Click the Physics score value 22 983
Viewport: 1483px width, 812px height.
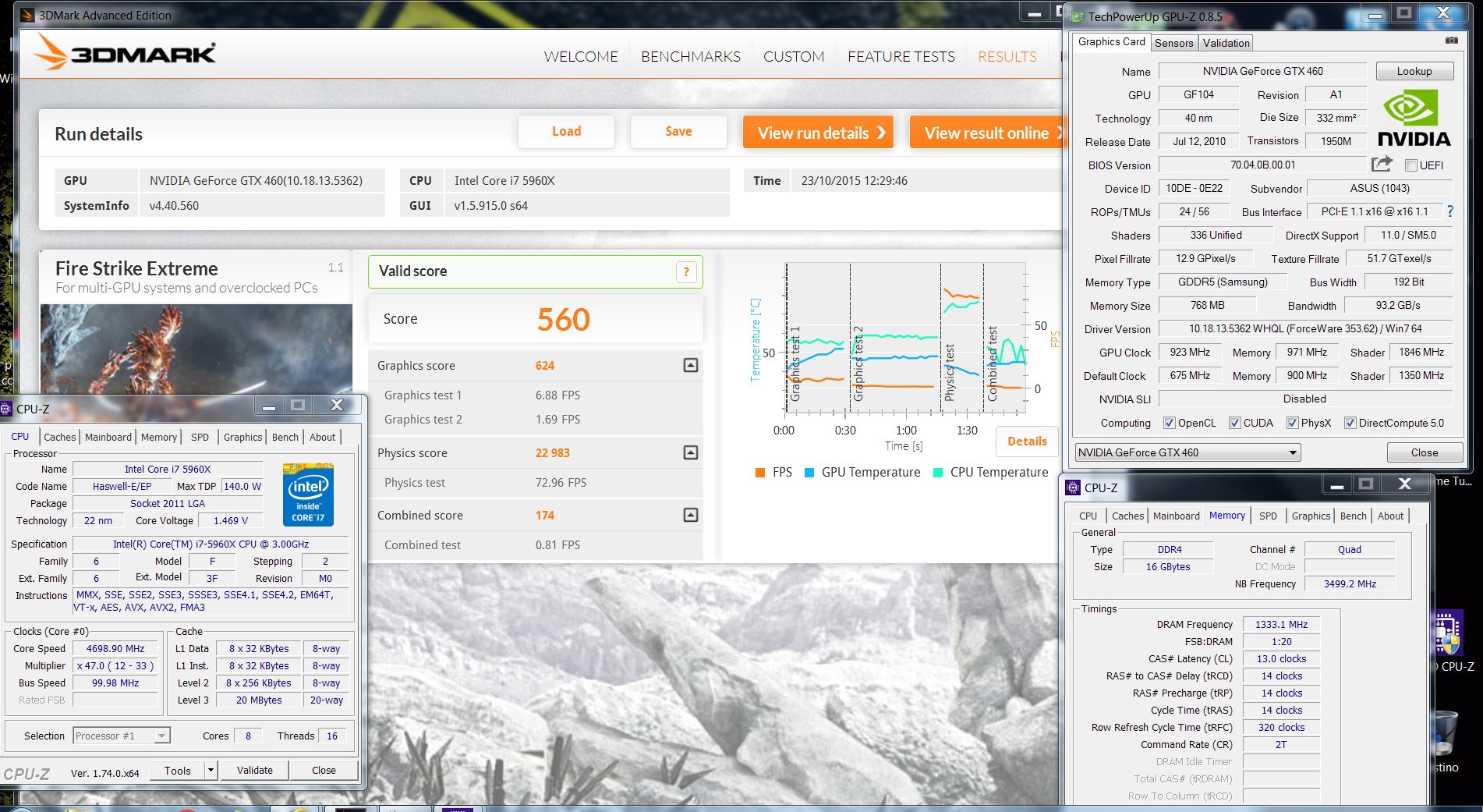click(552, 452)
